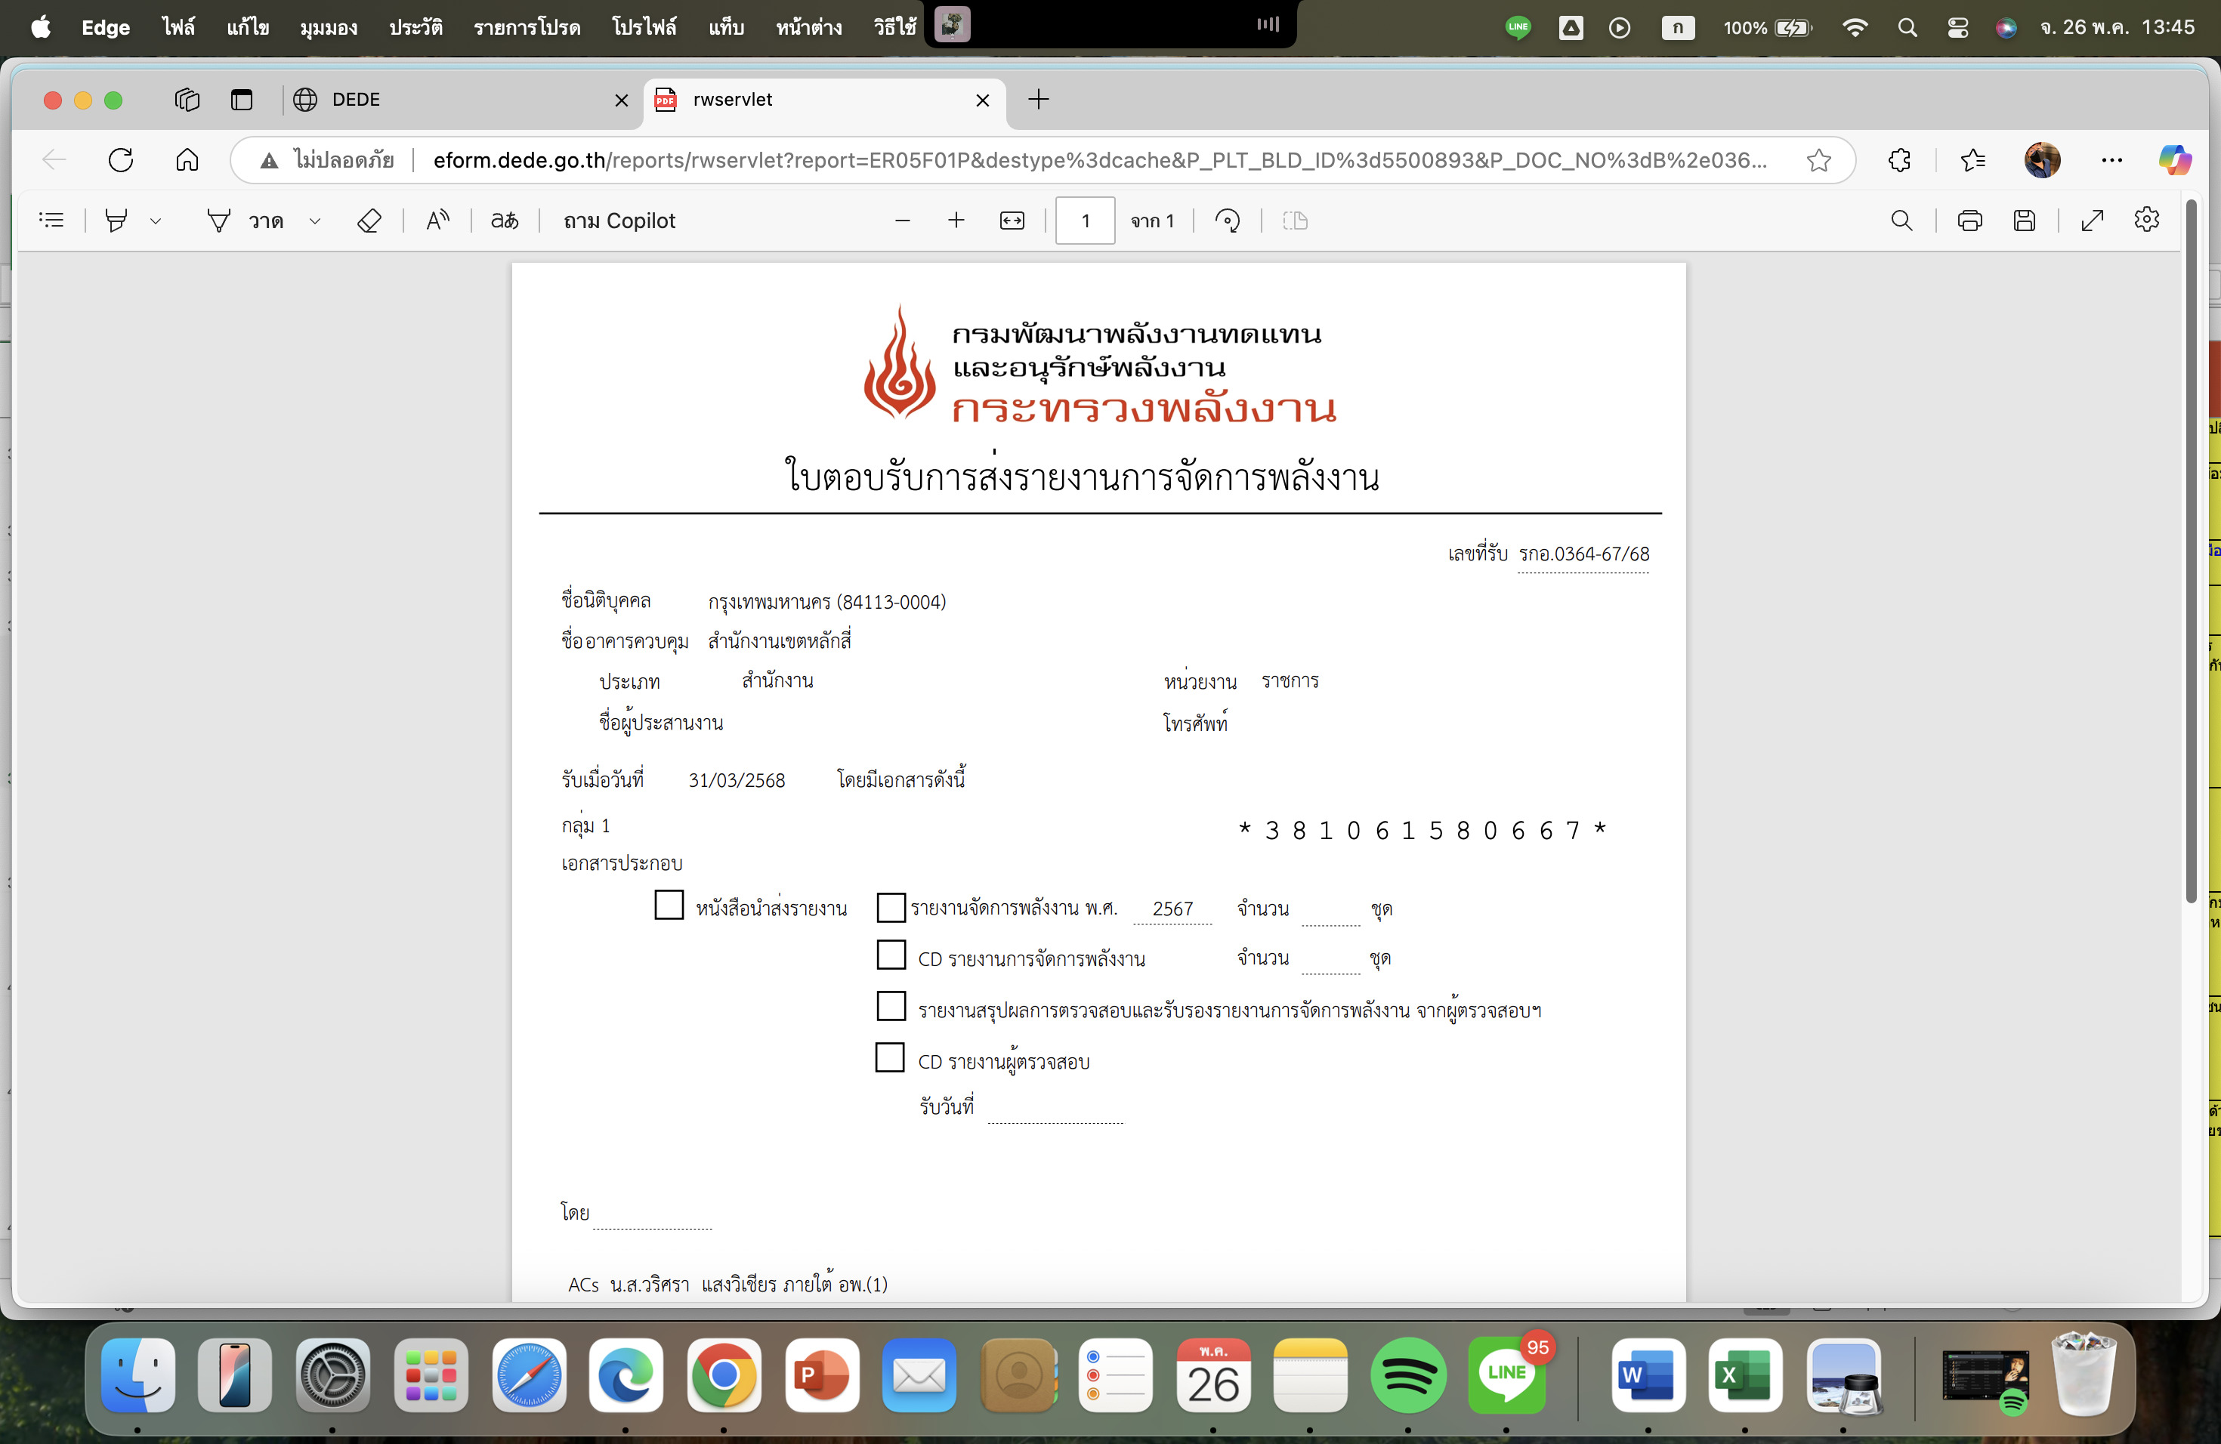Viewport: 2221px width, 1444px height.
Task: Open the PDF table of contents icon
Action: tap(52, 220)
